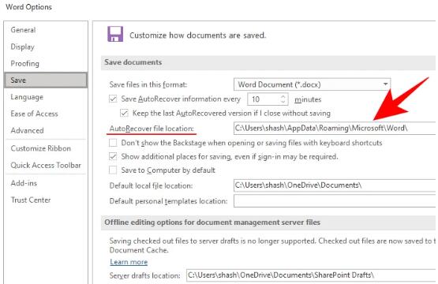Click the Save documents section heading
Image resolution: width=438 pixels, height=284 pixels.
click(x=133, y=62)
